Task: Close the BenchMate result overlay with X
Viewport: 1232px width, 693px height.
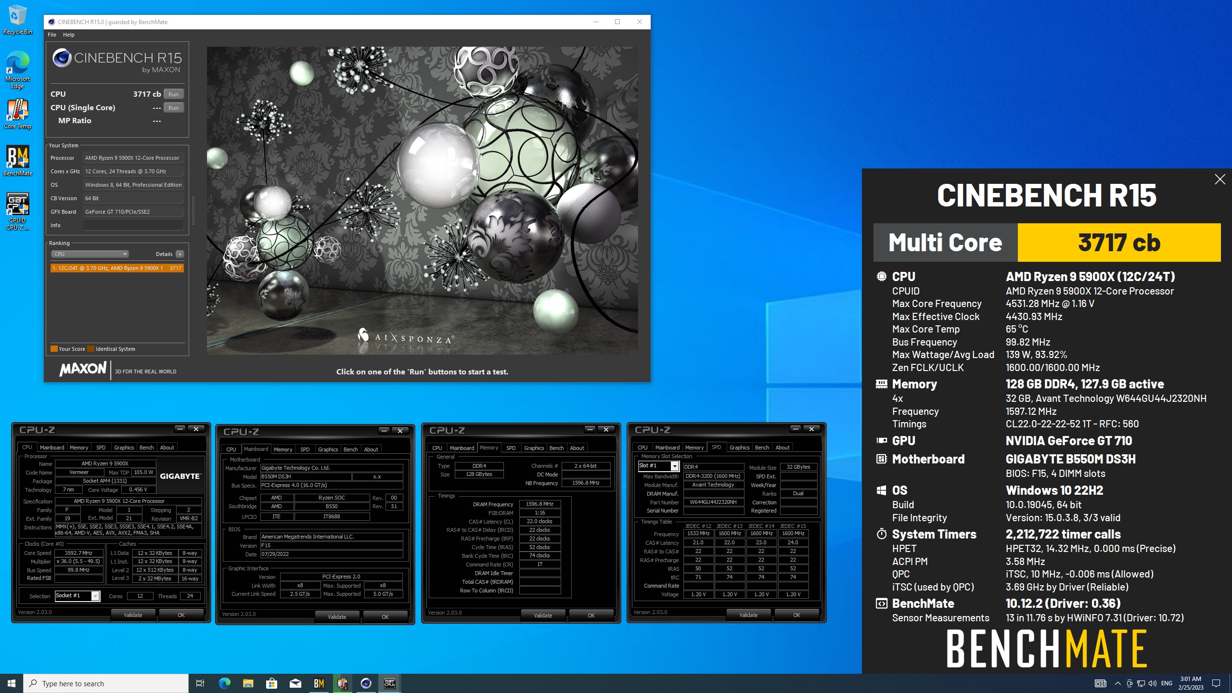Action: click(x=1219, y=180)
